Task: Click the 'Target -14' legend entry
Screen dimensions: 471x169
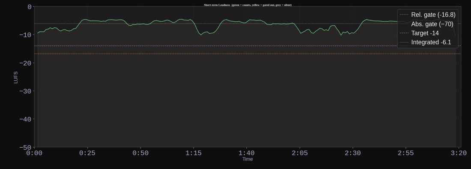Action: (420, 33)
